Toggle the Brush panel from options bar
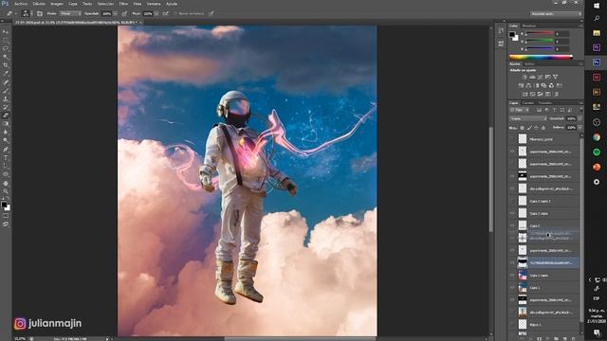The image size is (607, 341). tap(40, 13)
